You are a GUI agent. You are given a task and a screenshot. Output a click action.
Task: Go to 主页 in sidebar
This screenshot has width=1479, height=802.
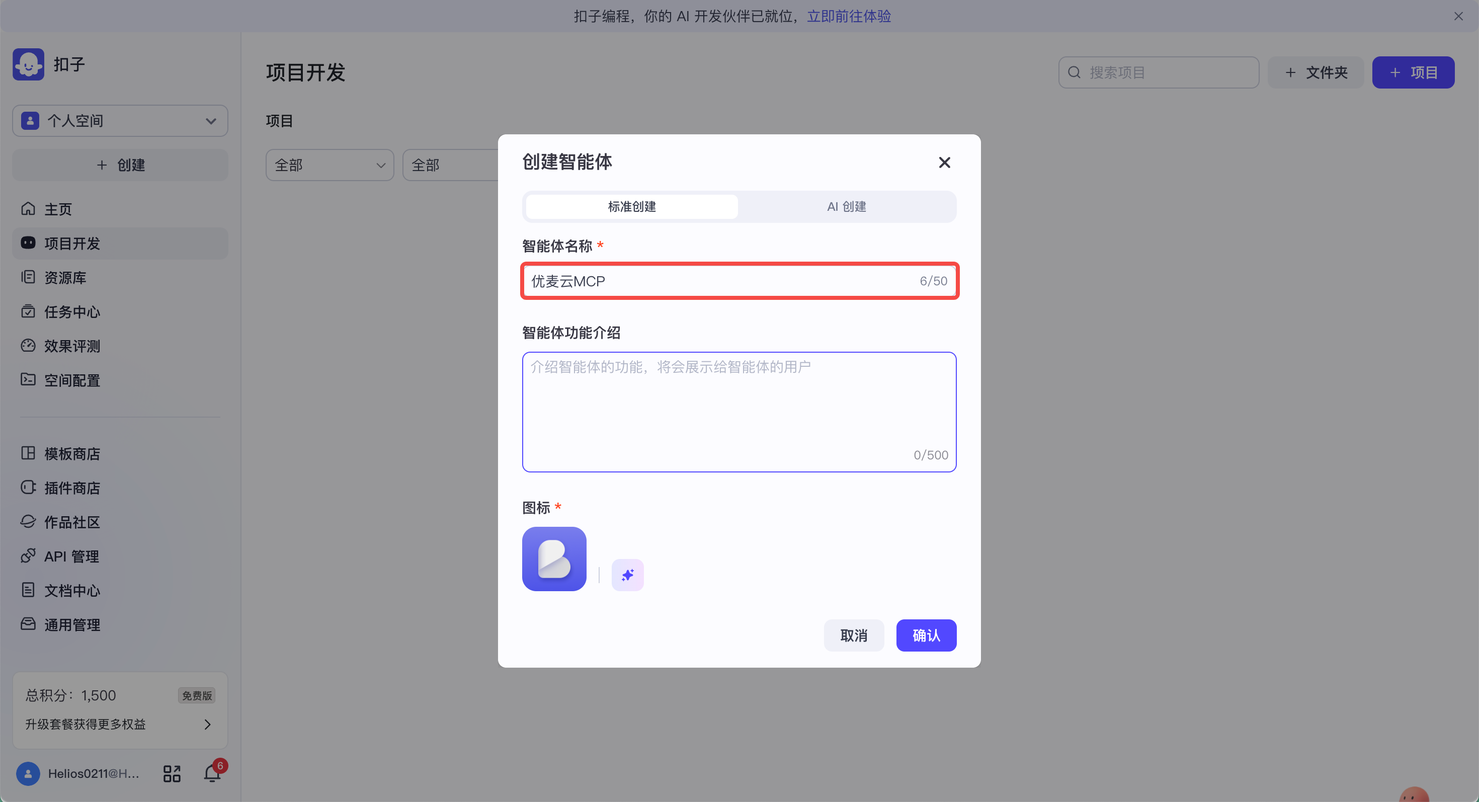(120, 209)
